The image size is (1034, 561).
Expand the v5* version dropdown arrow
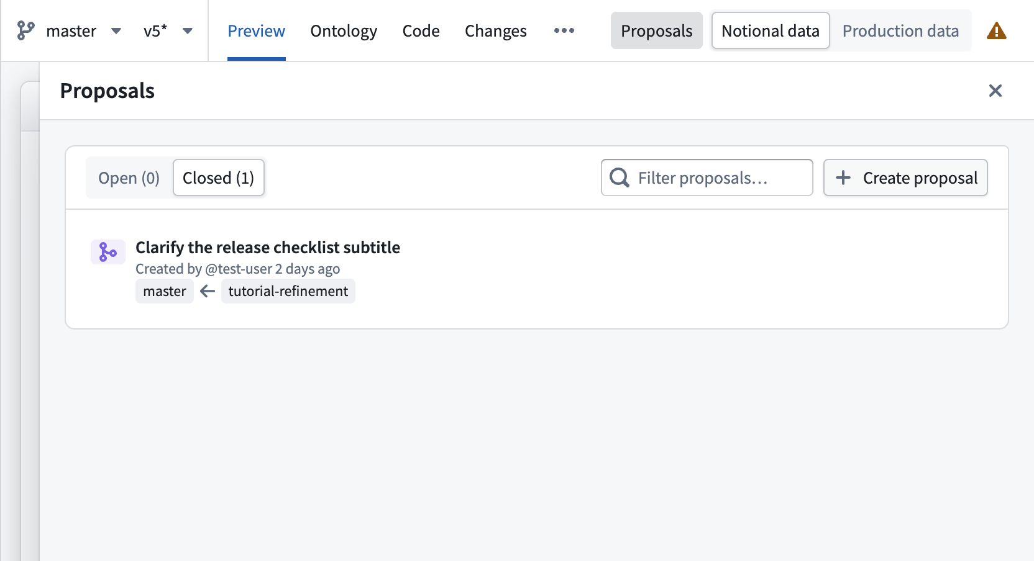[188, 31]
